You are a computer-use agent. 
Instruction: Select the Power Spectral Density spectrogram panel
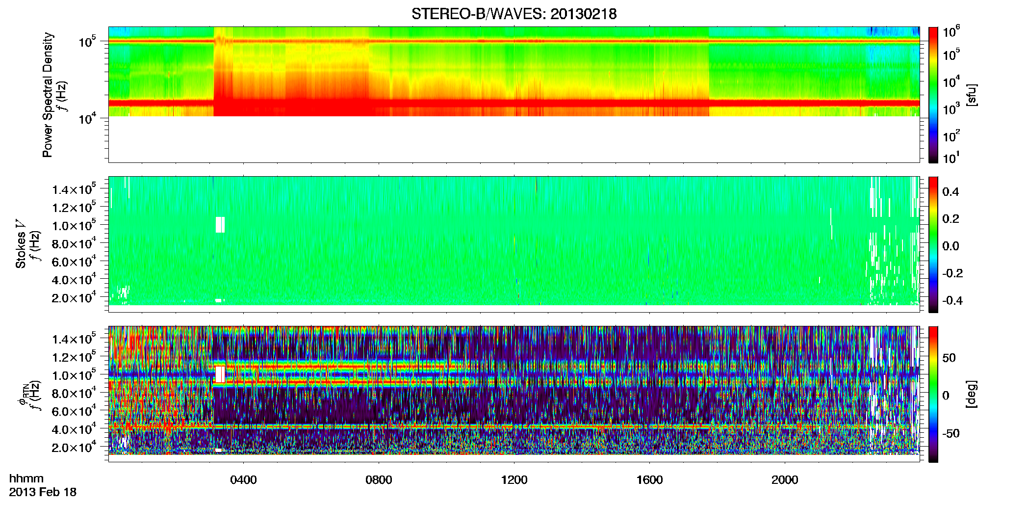[x=514, y=94]
